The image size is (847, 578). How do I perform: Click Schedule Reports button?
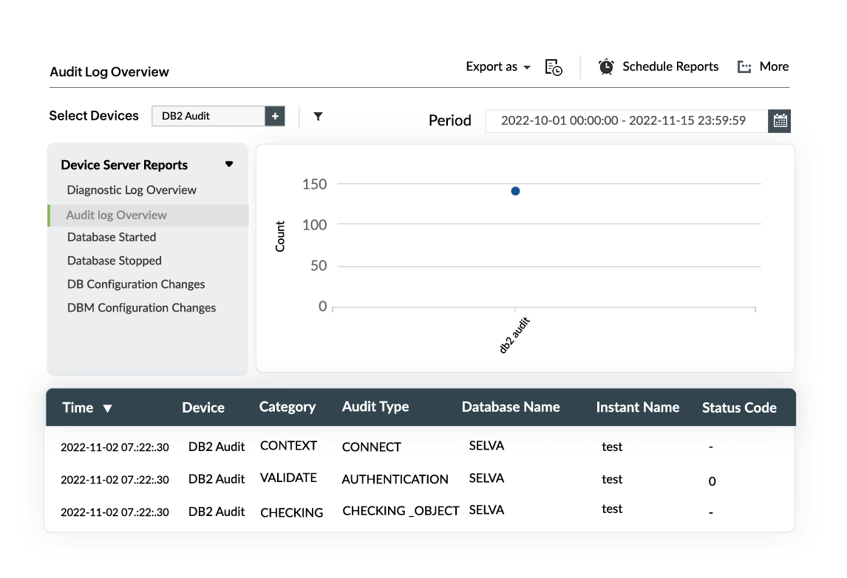[670, 66]
